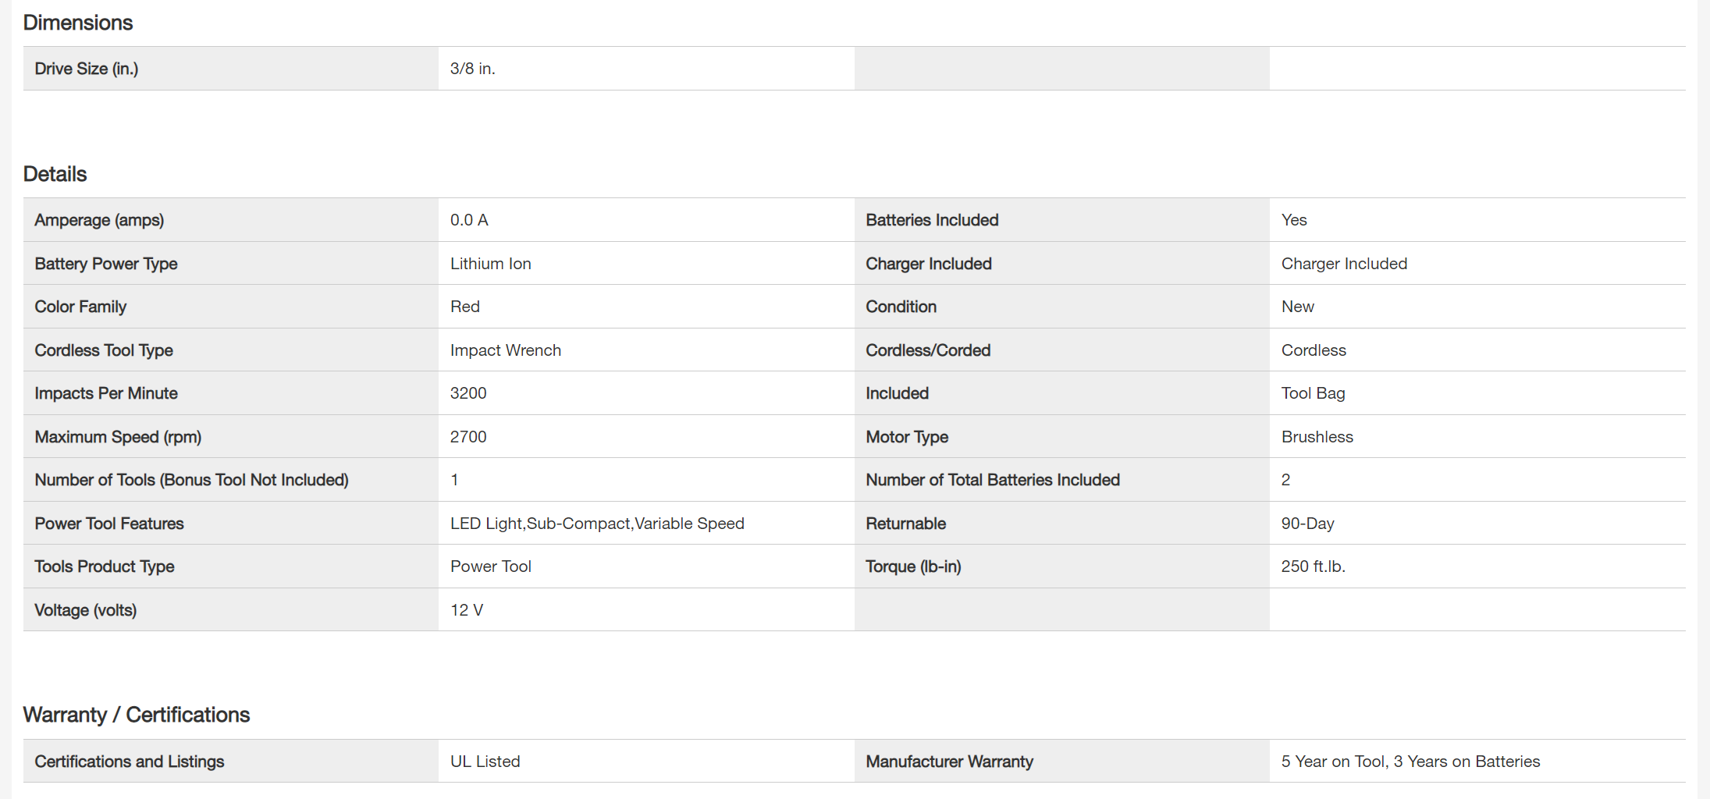Click the Warranty / Certifications heading
1710x799 pixels.
click(x=137, y=715)
